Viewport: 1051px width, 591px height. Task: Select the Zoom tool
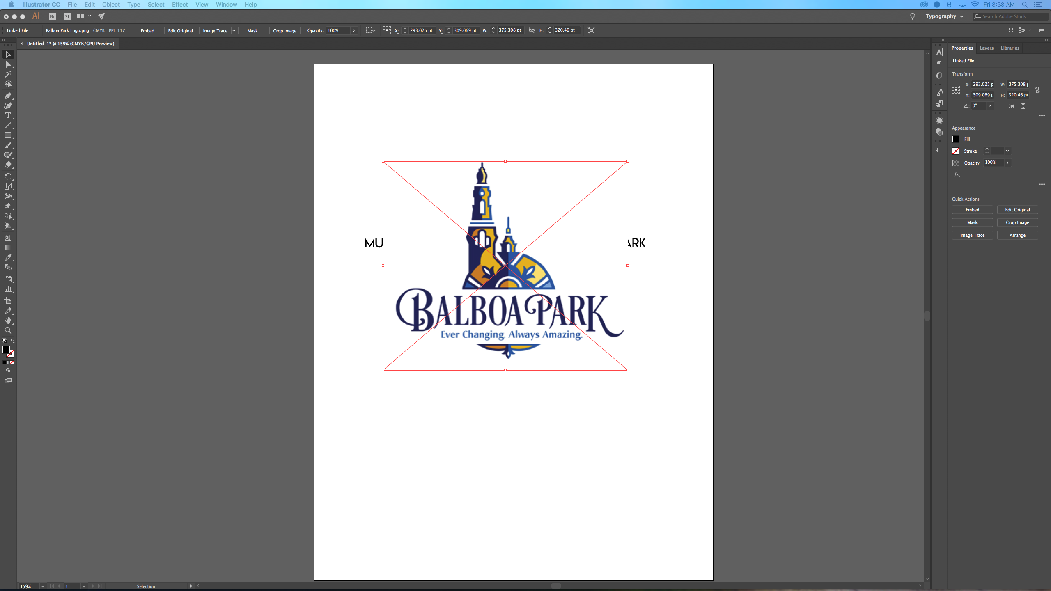pos(8,330)
